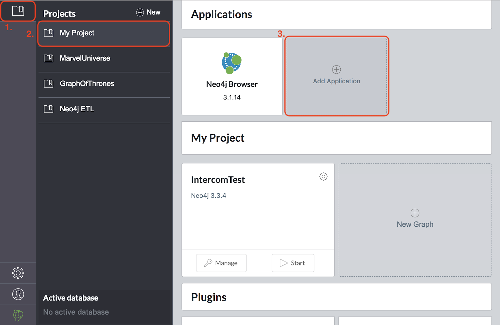This screenshot has width=500, height=325.
Task: Click the wrench icon on Manage
Action: click(208, 263)
